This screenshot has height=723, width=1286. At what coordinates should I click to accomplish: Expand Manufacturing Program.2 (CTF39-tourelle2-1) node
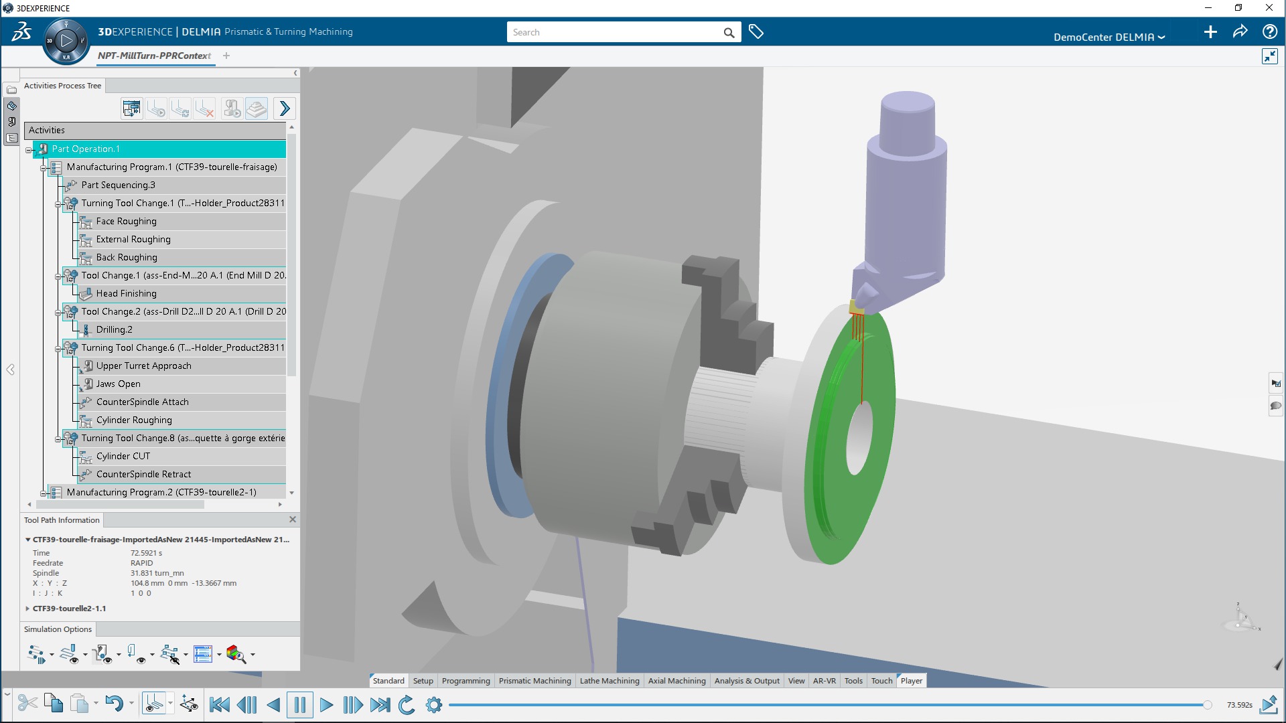coord(44,492)
